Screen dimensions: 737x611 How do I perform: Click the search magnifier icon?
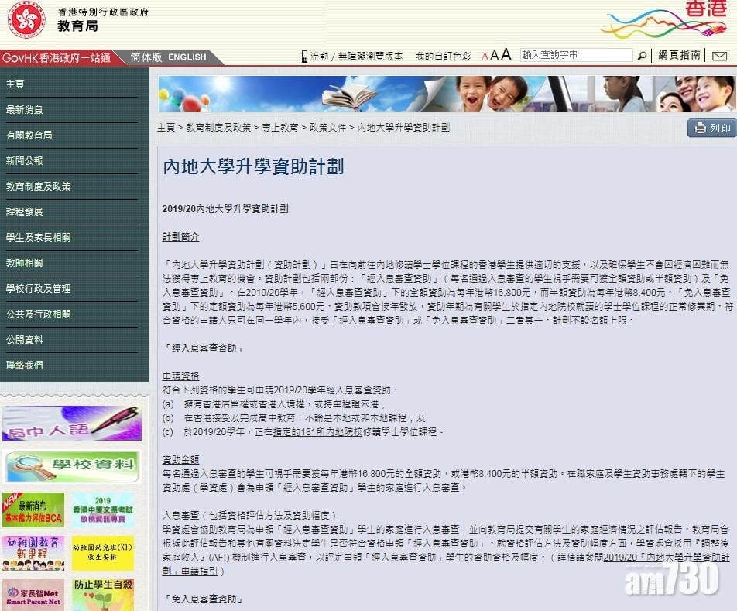pos(643,55)
